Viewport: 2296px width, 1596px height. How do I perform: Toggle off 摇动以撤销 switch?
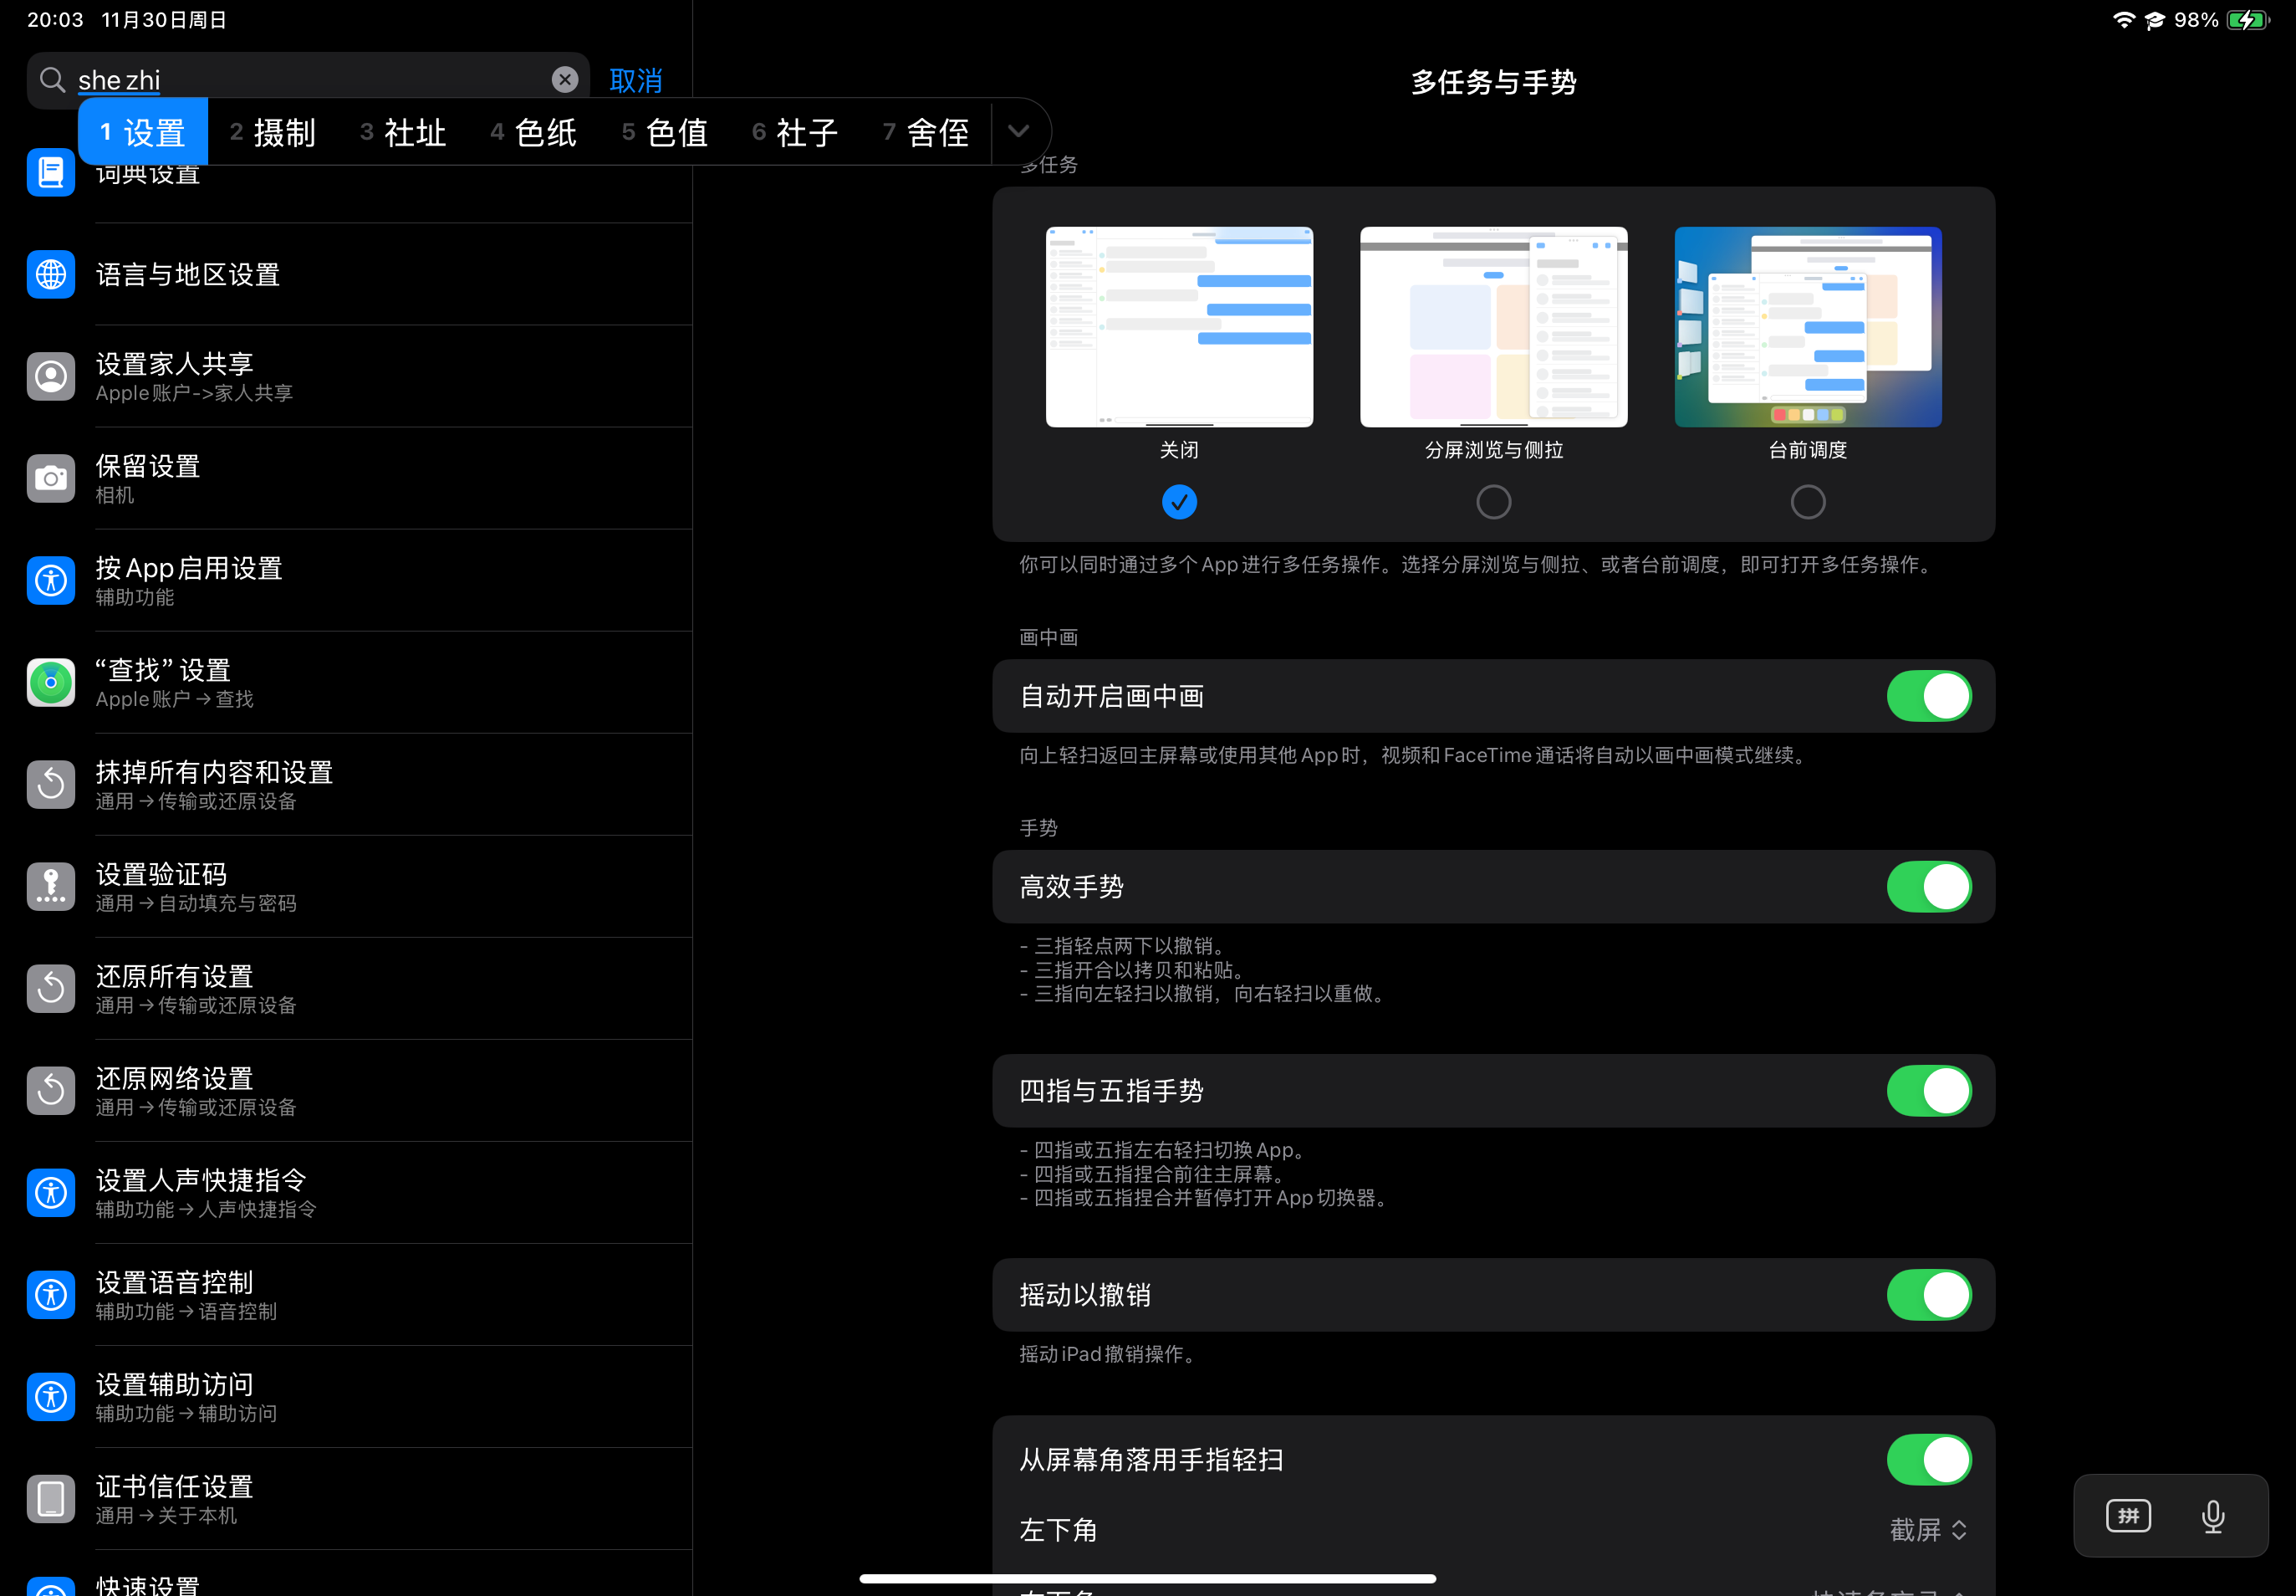click(x=1927, y=1295)
